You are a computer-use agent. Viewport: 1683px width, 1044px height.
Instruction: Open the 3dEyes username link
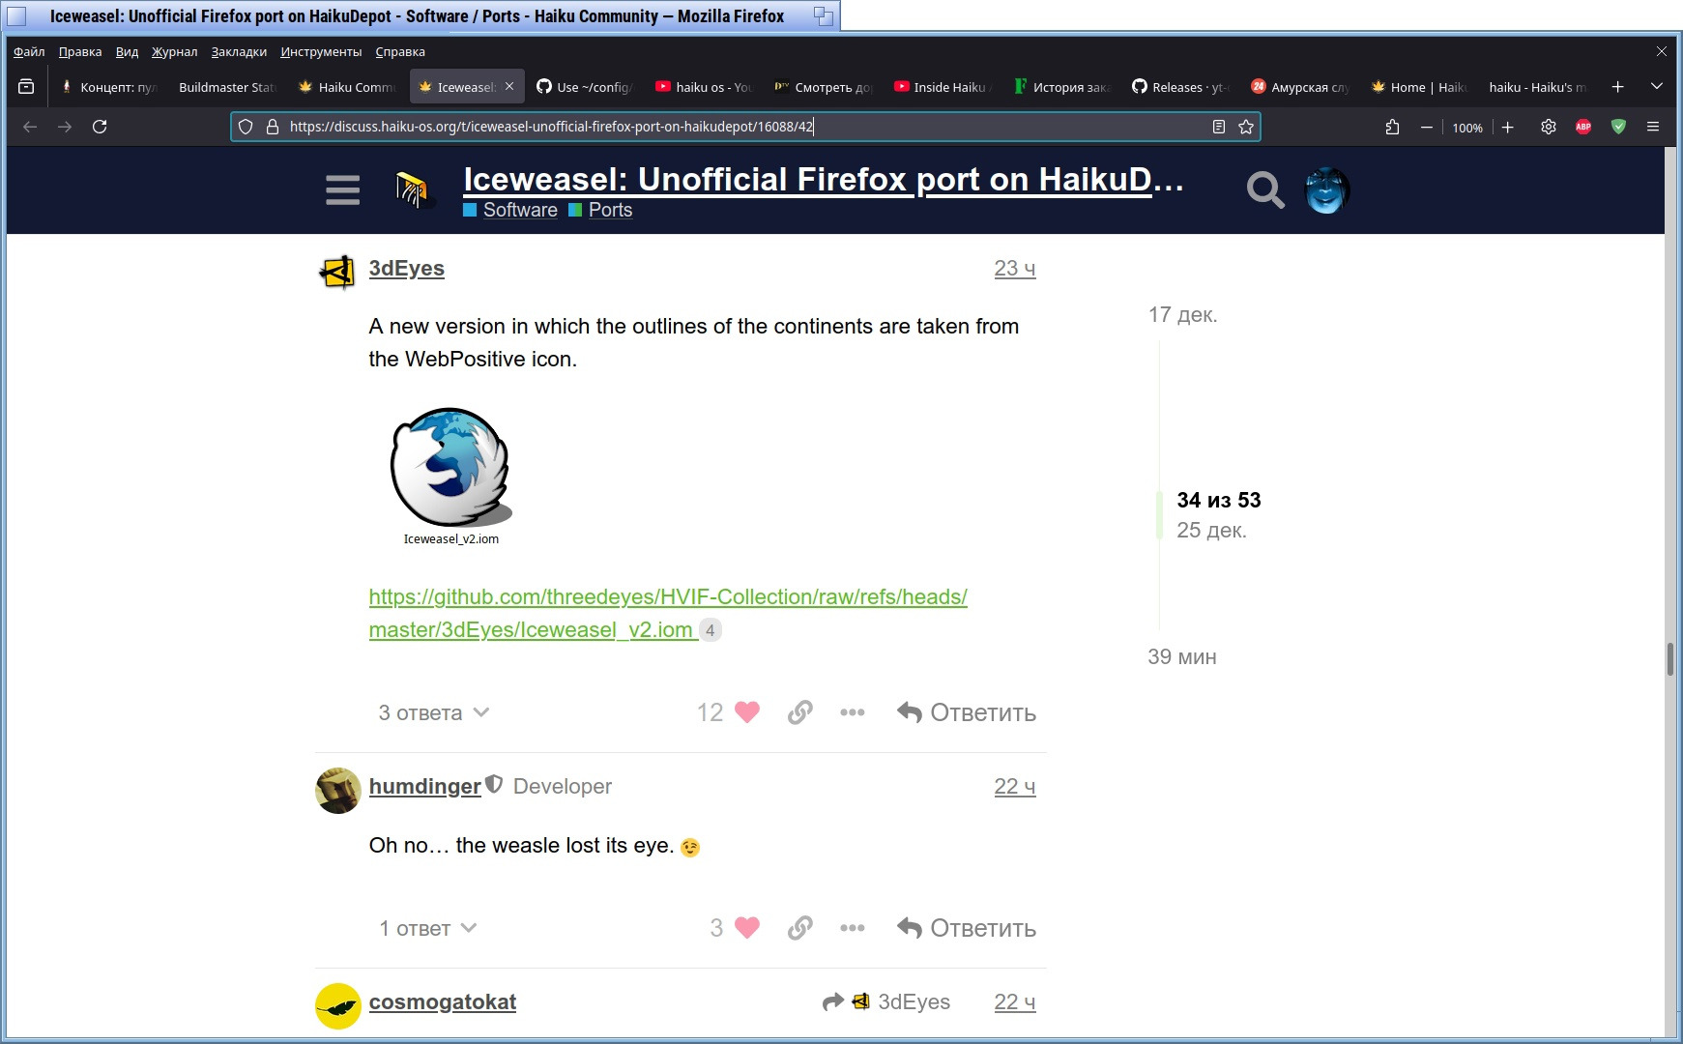[406, 268]
